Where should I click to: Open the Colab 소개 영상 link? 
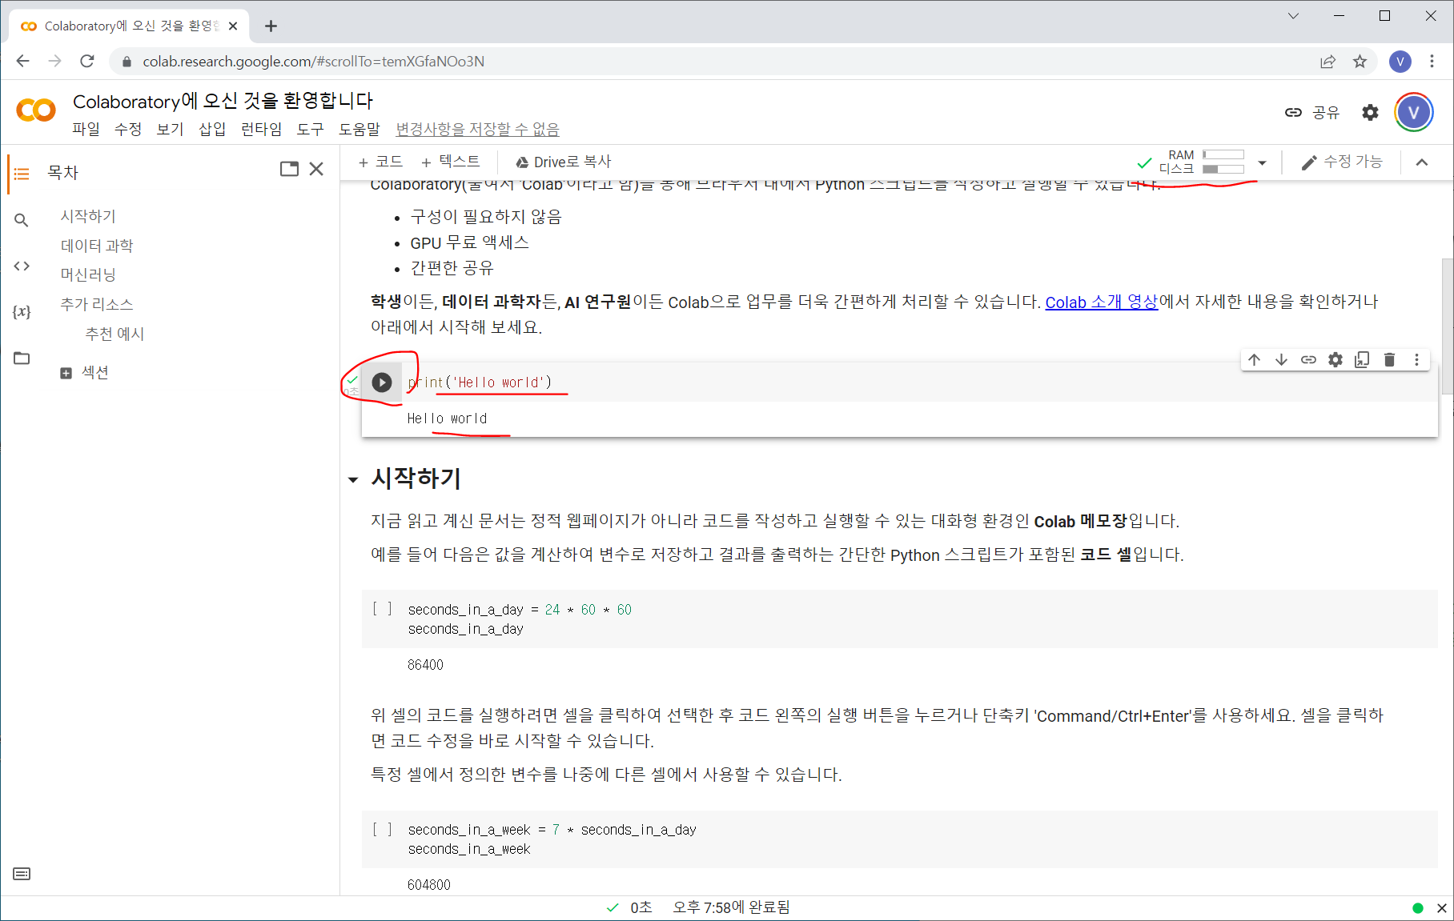click(x=1102, y=302)
